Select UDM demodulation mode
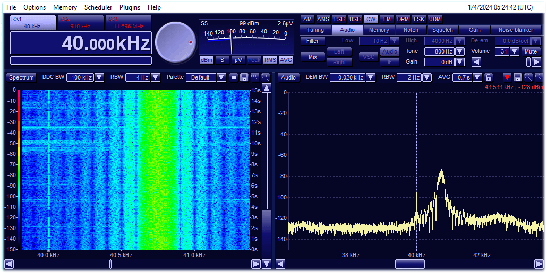The image size is (547, 273). [x=434, y=19]
